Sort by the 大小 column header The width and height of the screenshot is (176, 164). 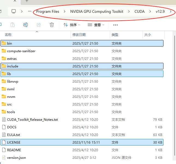(x=148, y=35)
